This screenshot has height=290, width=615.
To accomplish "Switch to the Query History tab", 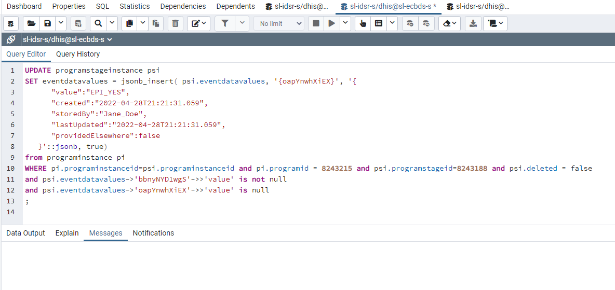I will 78,54.
